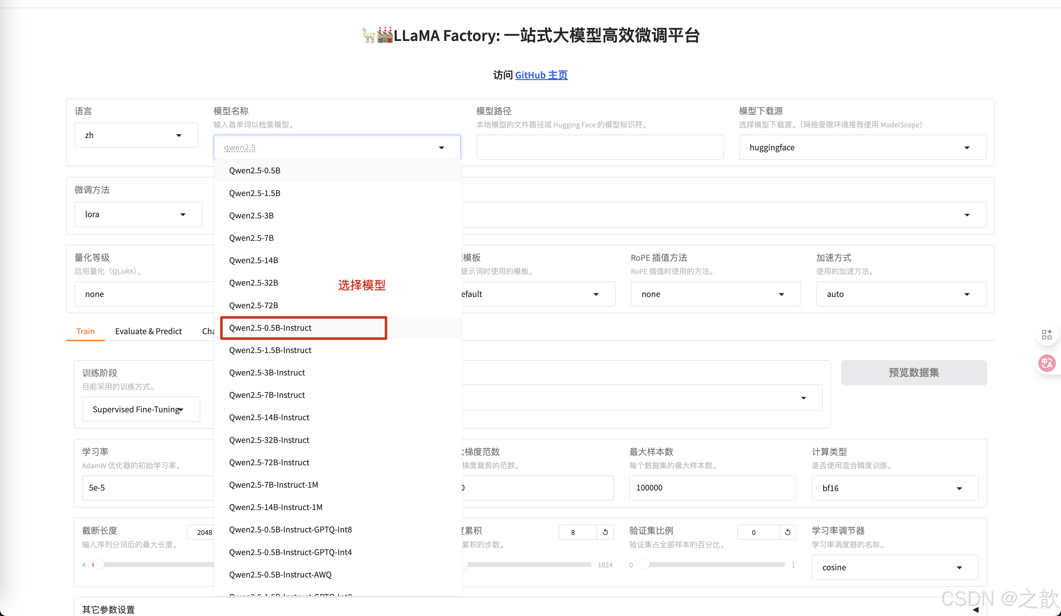Image resolution: width=1061 pixels, height=616 pixels.
Task: Click the grid-plus floating icon at right edge
Action: point(1047,334)
